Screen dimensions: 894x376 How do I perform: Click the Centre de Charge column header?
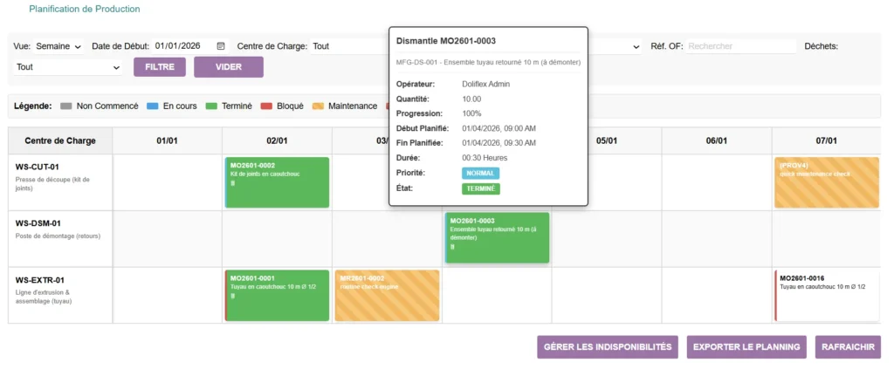click(x=60, y=140)
